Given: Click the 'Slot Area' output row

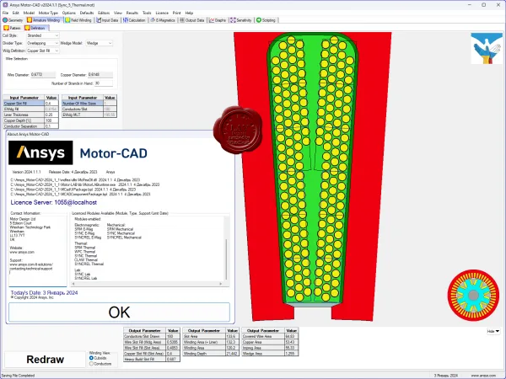Looking at the screenshot, I should [210, 336].
